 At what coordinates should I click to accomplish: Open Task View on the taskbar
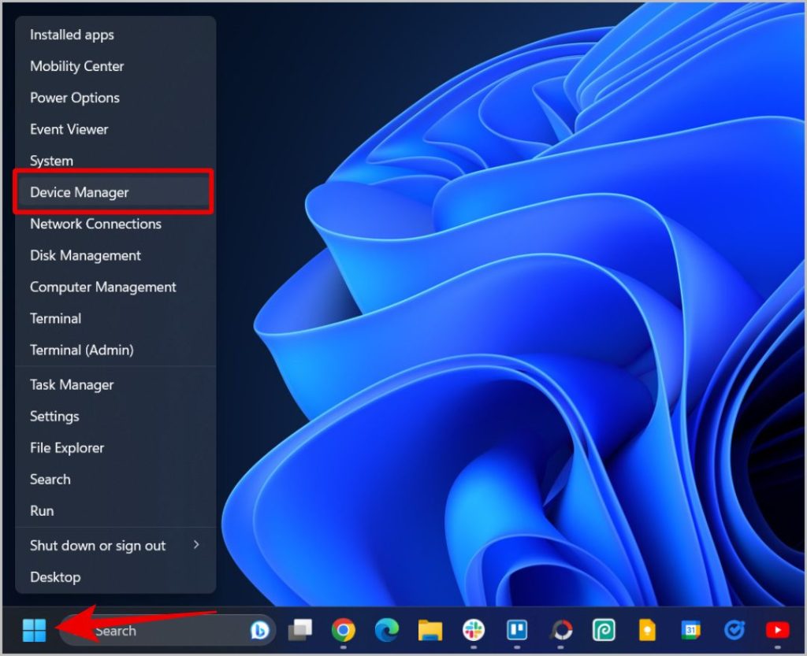[300, 630]
